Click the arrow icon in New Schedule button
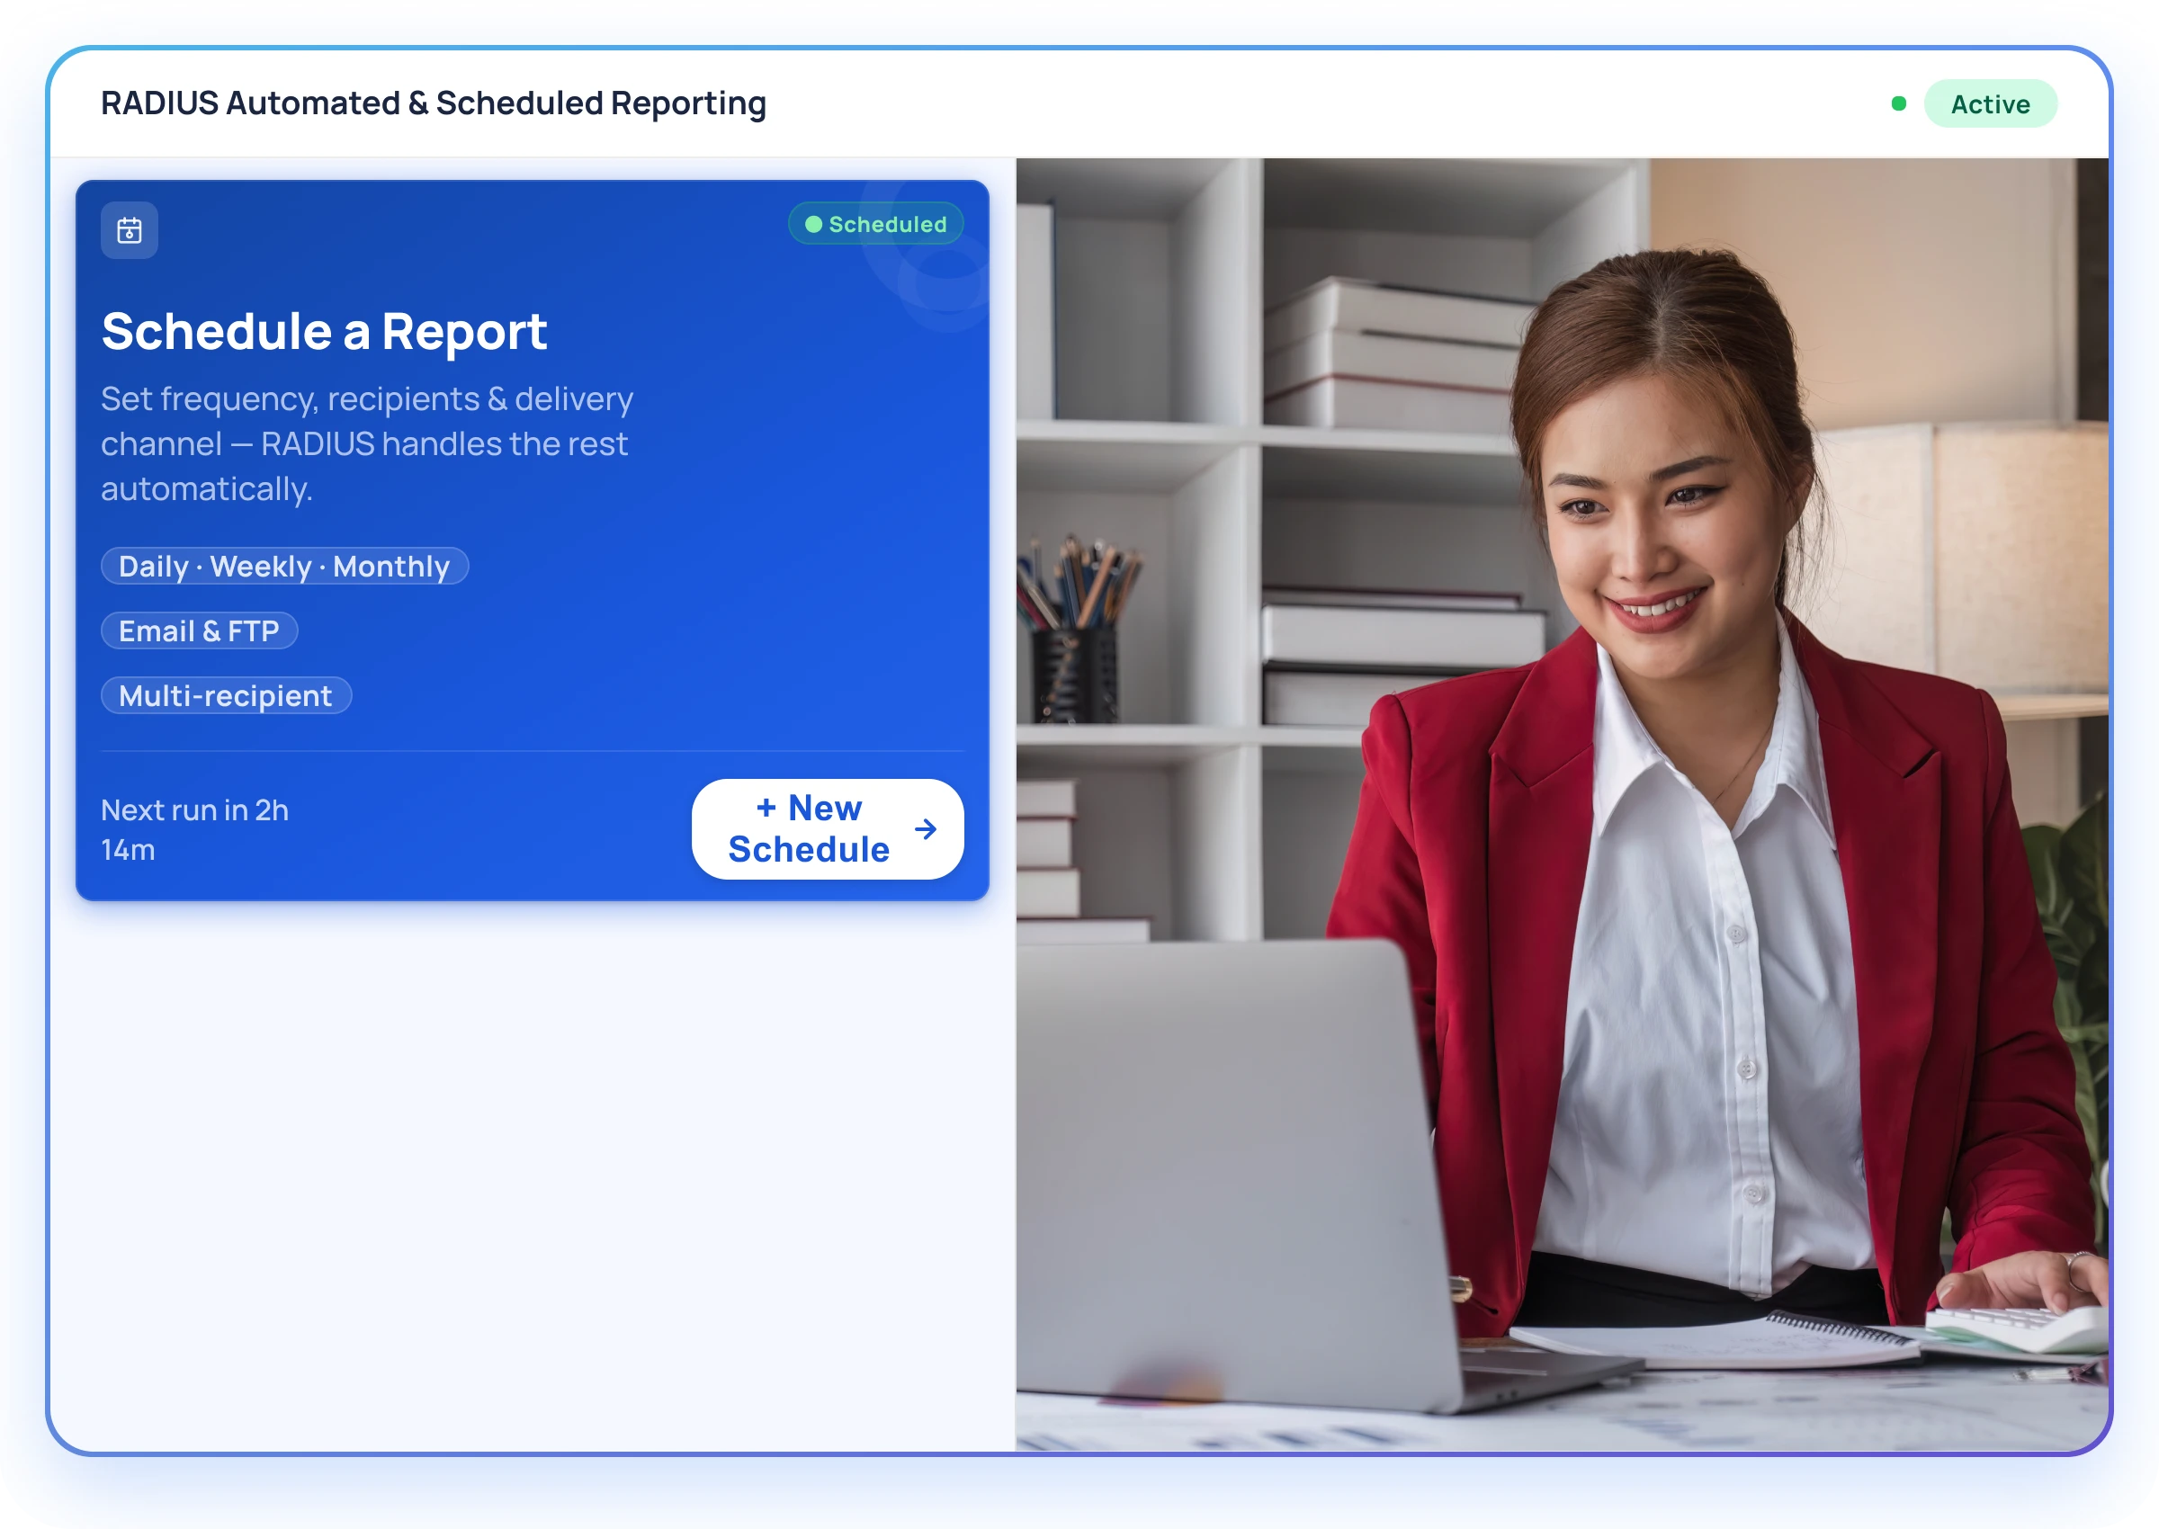This screenshot has width=2159, height=1529. pos(926,828)
